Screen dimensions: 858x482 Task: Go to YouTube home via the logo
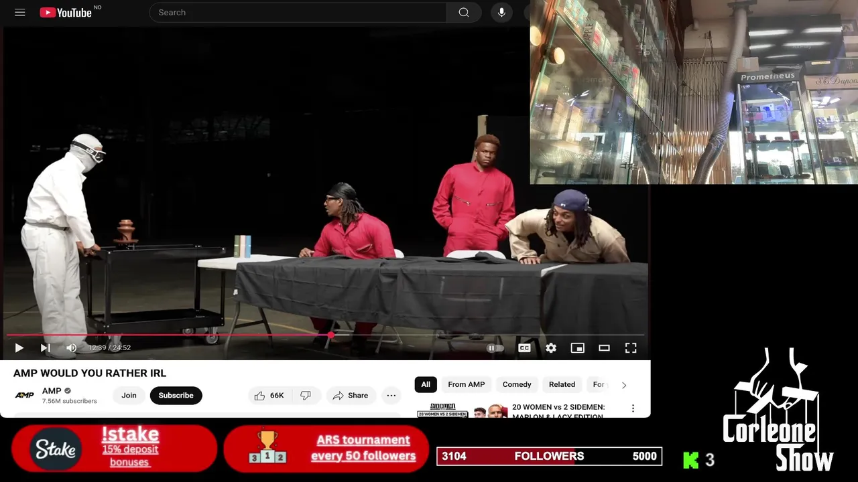(x=66, y=13)
